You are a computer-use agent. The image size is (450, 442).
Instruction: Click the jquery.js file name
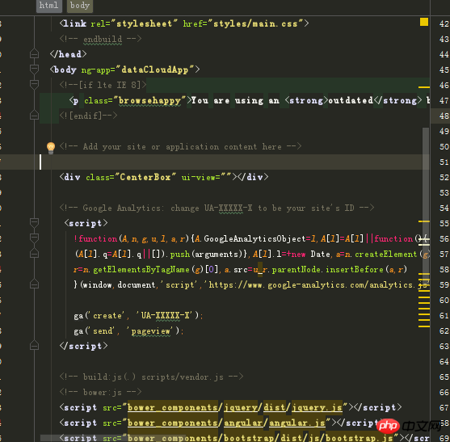click(x=317, y=407)
